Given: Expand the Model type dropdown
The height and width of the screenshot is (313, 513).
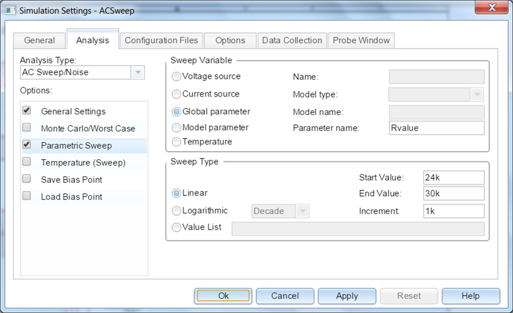Looking at the screenshot, I should point(477,94).
